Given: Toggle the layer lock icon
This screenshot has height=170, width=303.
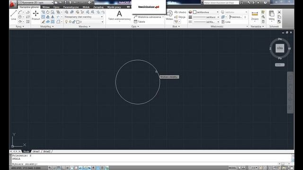Looking at the screenshot, I should click(x=74, y=22).
